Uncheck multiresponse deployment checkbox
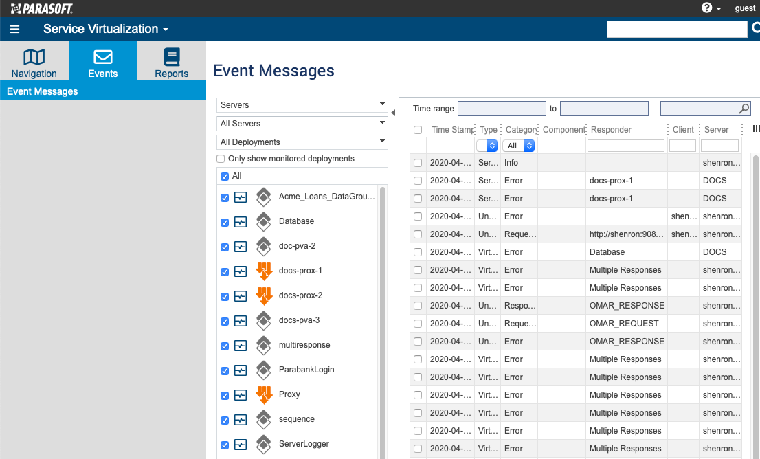760x459 pixels. click(225, 346)
